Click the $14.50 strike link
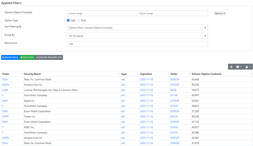Image resolution: width=253 pixels, height=146 pixels. [174, 133]
